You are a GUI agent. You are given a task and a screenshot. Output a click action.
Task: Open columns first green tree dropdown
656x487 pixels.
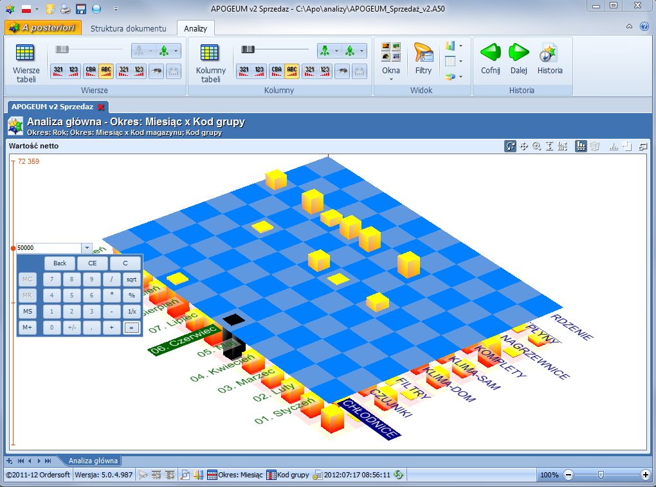pyautogui.click(x=336, y=51)
